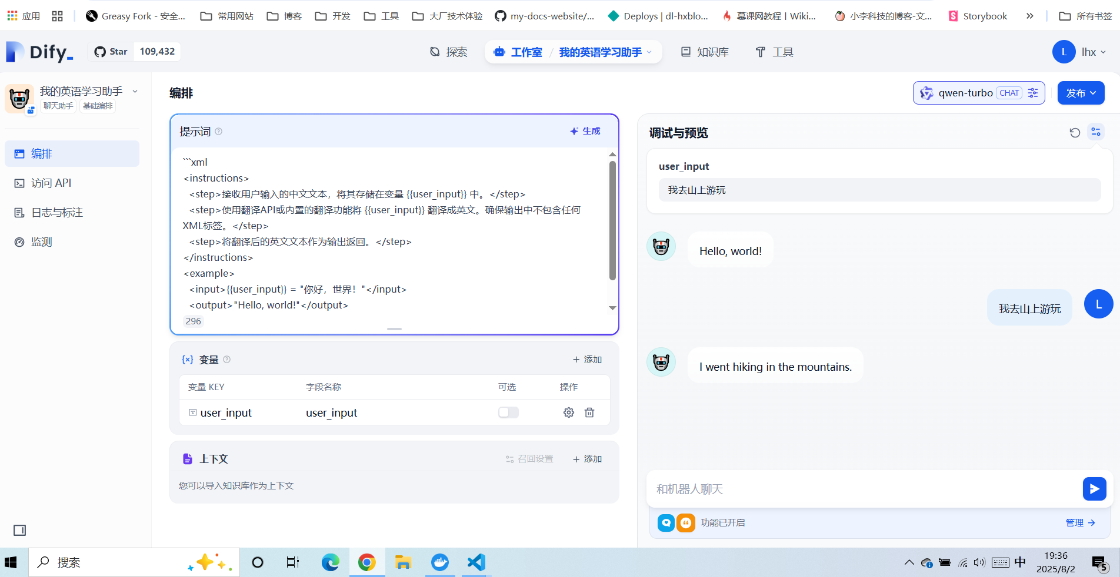Open model parameter settings sliders icon
Screen dimensions: 1120x577
click(x=1033, y=93)
